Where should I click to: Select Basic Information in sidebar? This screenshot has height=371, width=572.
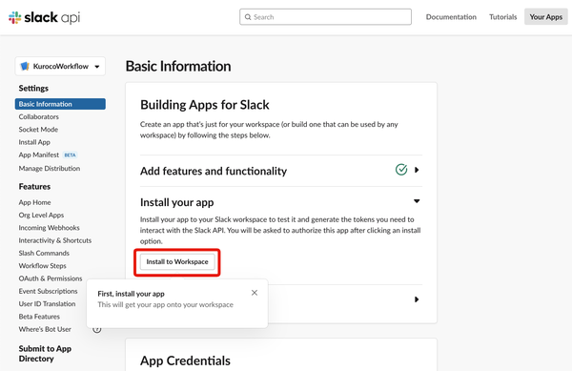tap(60, 104)
